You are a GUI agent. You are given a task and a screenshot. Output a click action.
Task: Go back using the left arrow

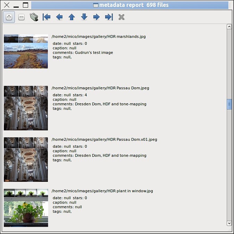pyautogui.click(x=59, y=17)
